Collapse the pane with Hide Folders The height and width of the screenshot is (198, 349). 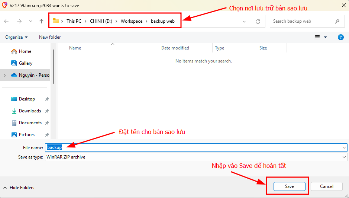pyautogui.click(x=19, y=188)
